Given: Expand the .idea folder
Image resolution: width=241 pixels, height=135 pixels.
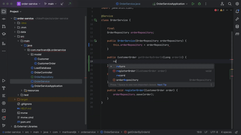Looking at the screenshot, I should point(15,23).
